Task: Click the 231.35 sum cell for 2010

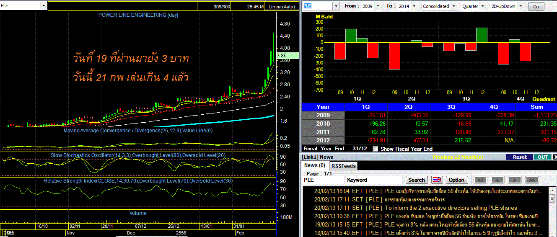Action: coord(536,124)
